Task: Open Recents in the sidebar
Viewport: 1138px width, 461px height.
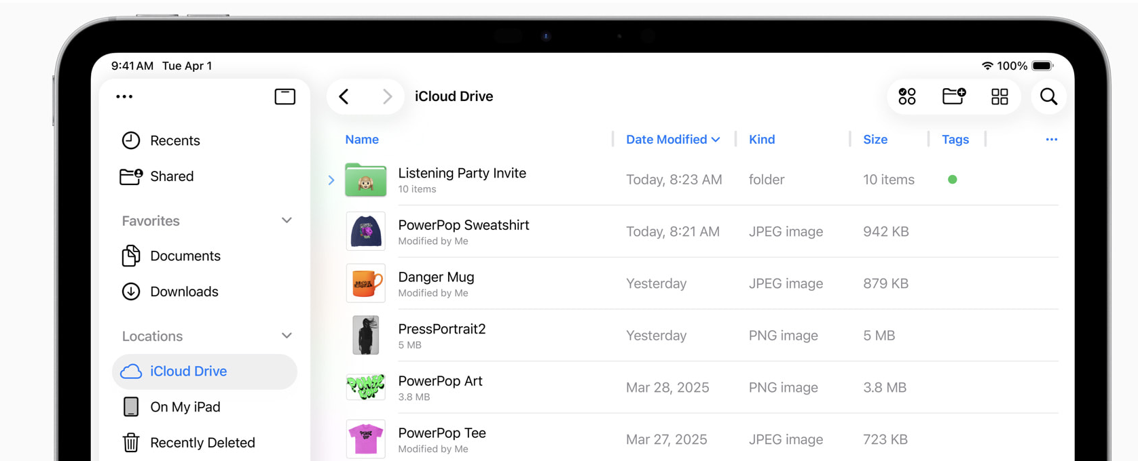Action: (x=204, y=140)
